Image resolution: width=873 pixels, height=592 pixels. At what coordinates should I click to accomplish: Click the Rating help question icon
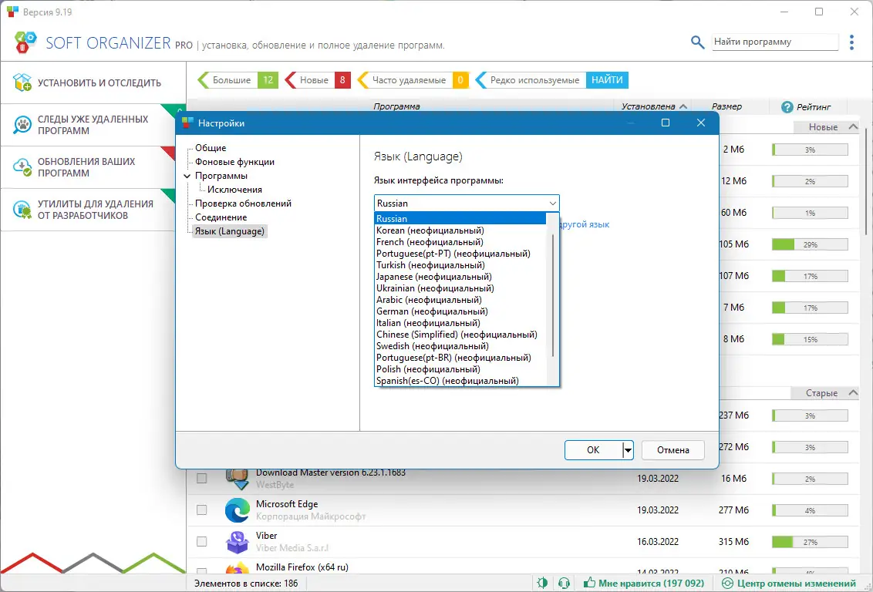[x=787, y=107]
